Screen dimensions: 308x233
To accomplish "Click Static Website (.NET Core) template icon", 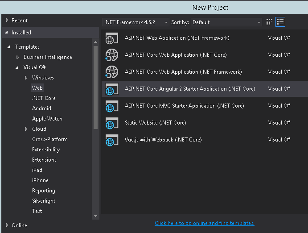I will point(112,123).
